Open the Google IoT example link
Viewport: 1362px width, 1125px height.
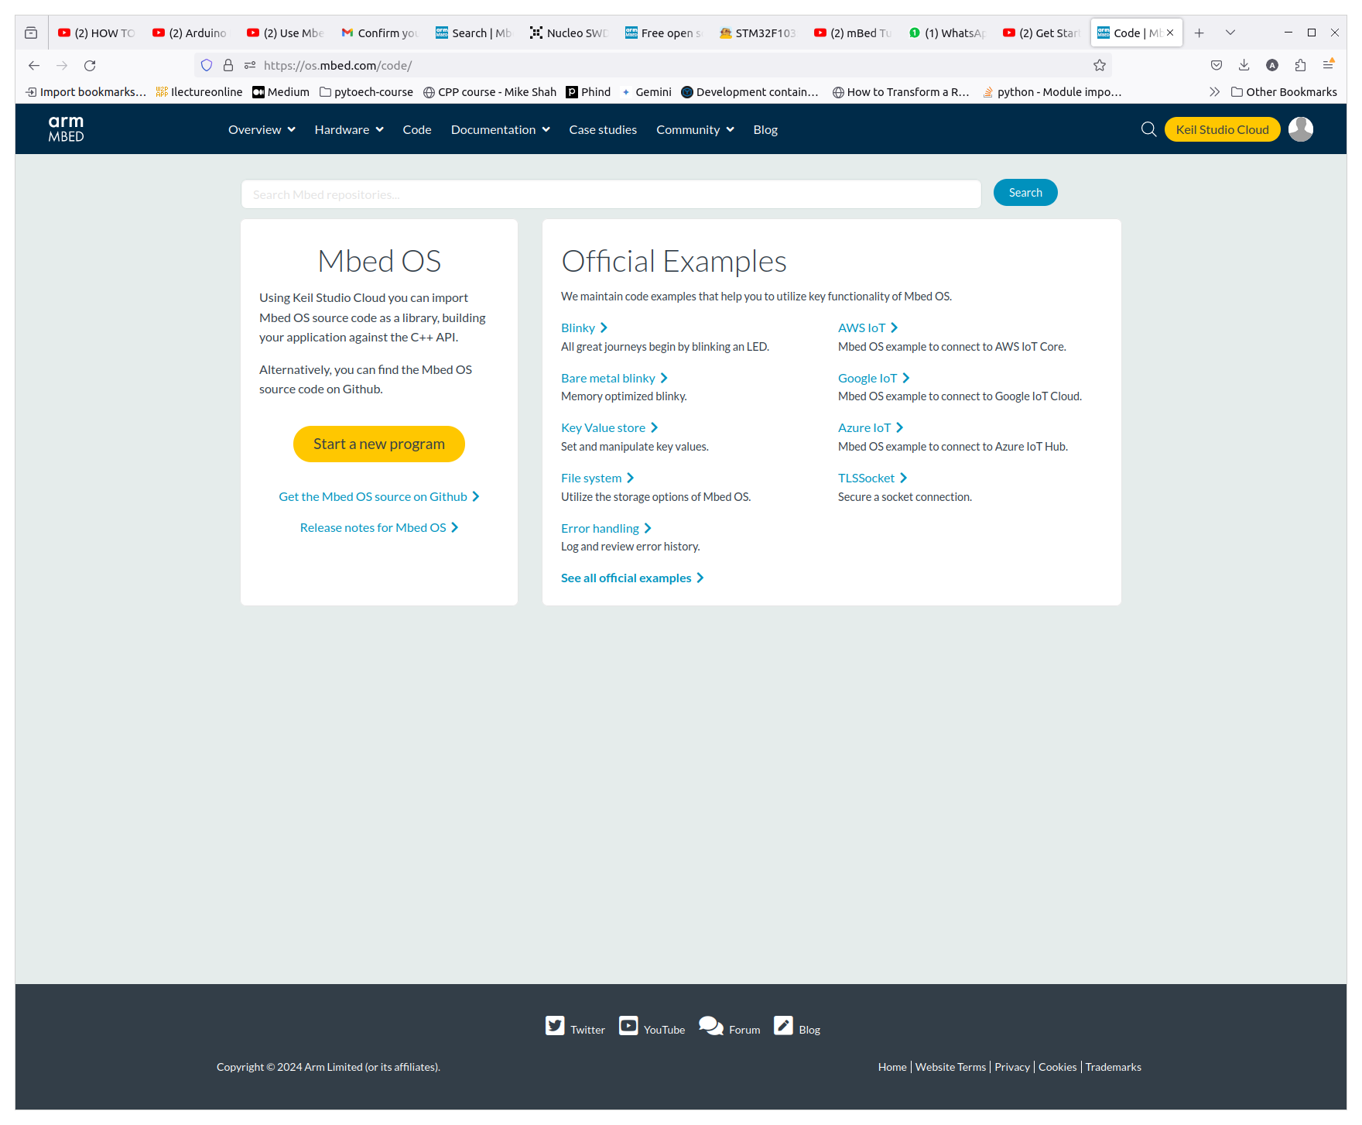[874, 378]
